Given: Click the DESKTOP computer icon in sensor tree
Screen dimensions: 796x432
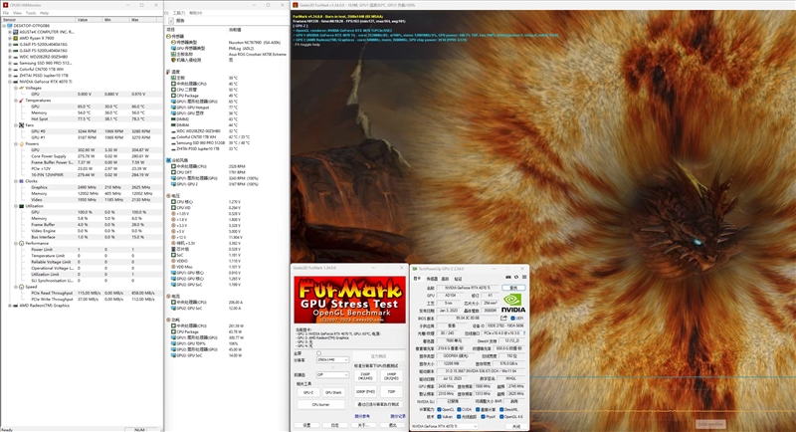Looking at the screenshot, I should tap(10, 25).
